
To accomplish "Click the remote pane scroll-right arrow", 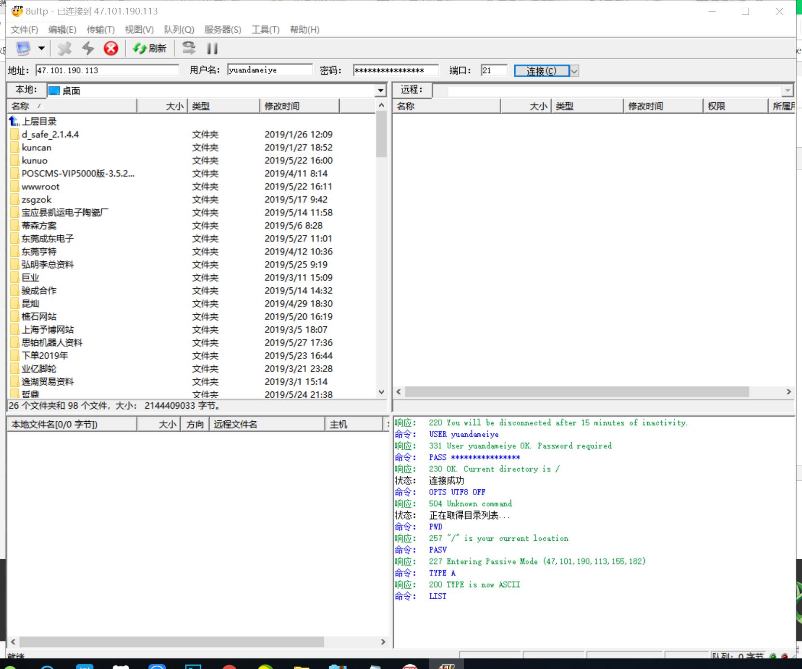I will (789, 392).
